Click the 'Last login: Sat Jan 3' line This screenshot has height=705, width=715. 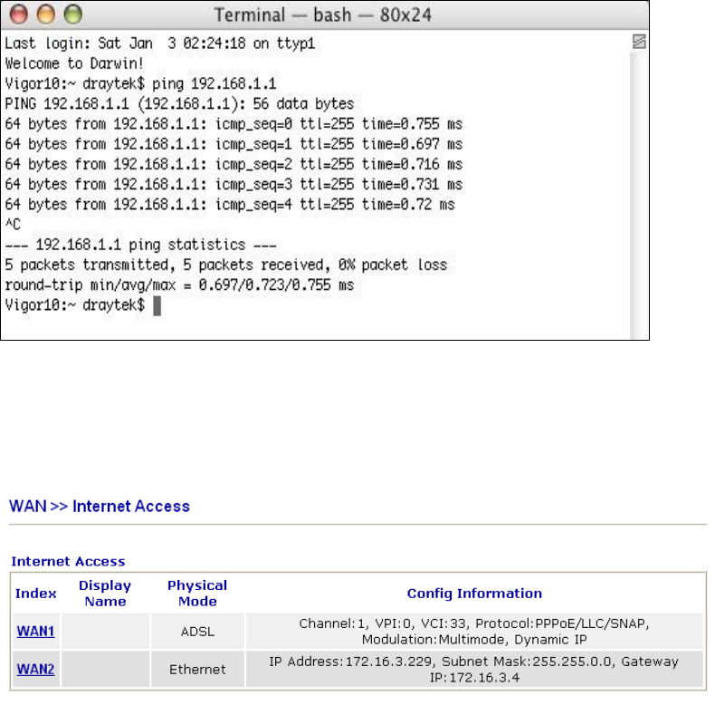click(159, 43)
